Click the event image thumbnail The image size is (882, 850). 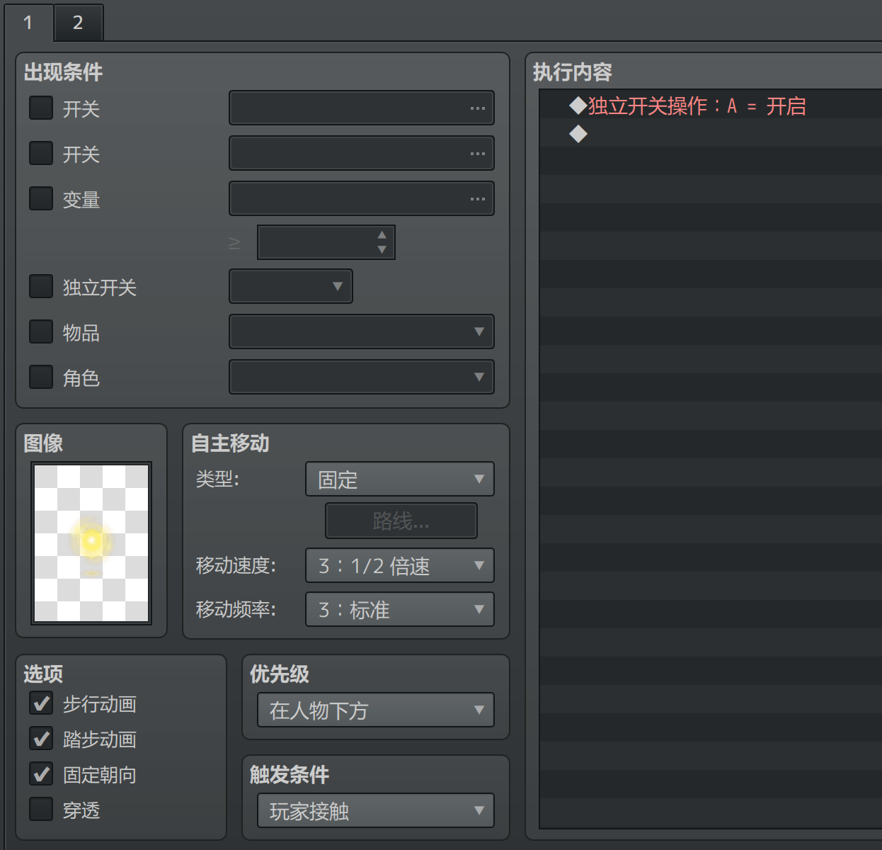pyautogui.click(x=91, y=543)
